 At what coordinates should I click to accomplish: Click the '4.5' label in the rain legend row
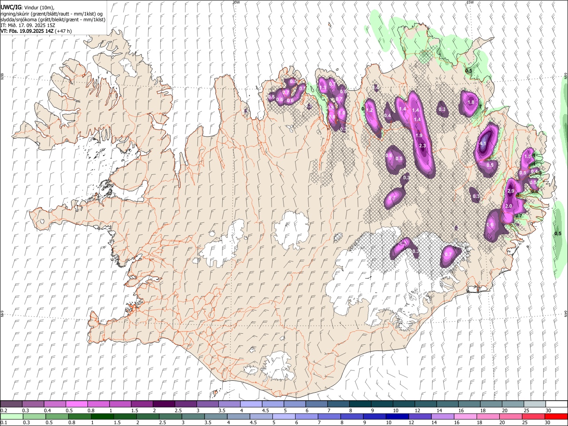click(x=253, y=423)
